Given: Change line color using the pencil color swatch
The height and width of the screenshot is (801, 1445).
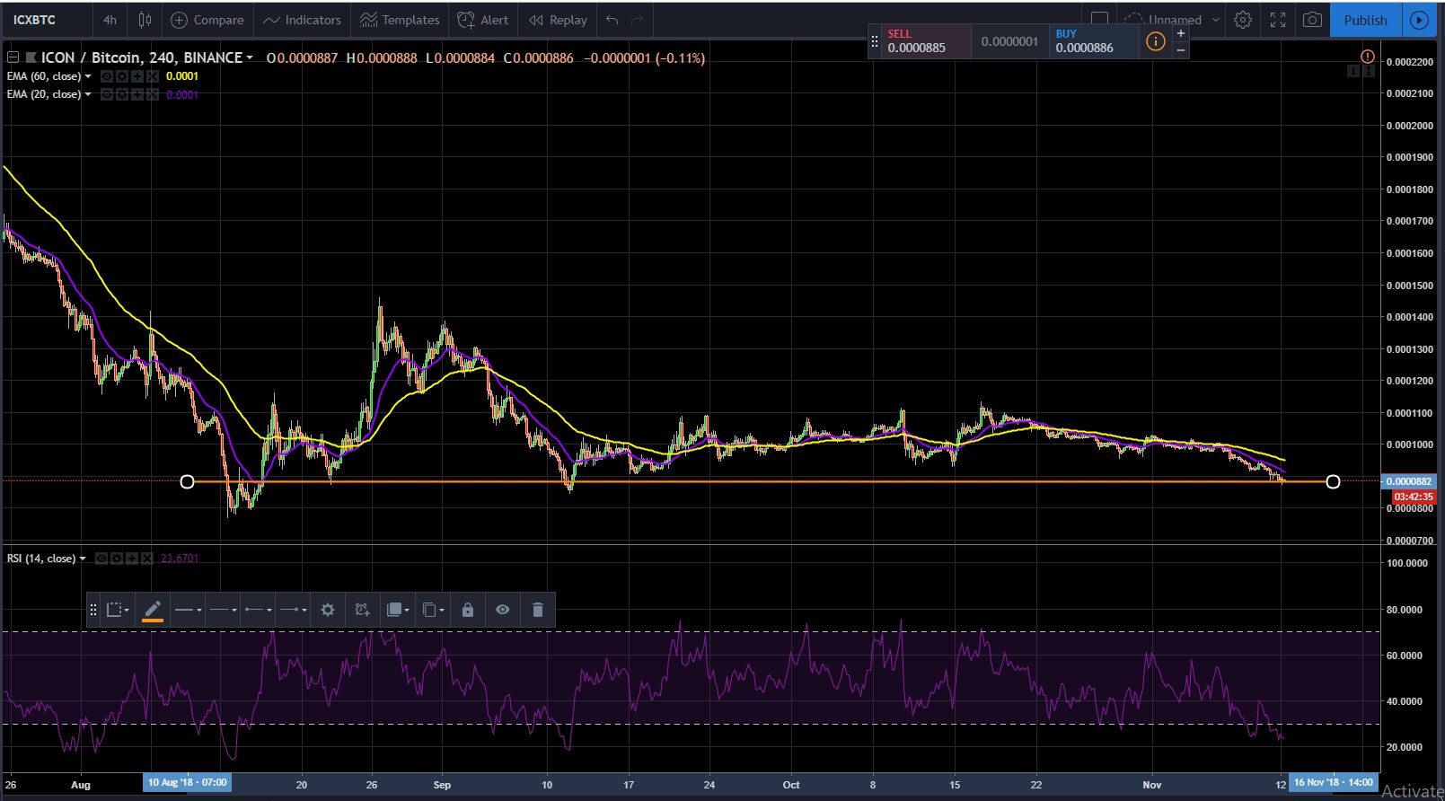Looking at the screenshot, I should pos(153,610).
